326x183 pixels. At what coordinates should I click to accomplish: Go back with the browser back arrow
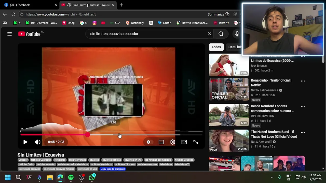click(x=5, y=14)
